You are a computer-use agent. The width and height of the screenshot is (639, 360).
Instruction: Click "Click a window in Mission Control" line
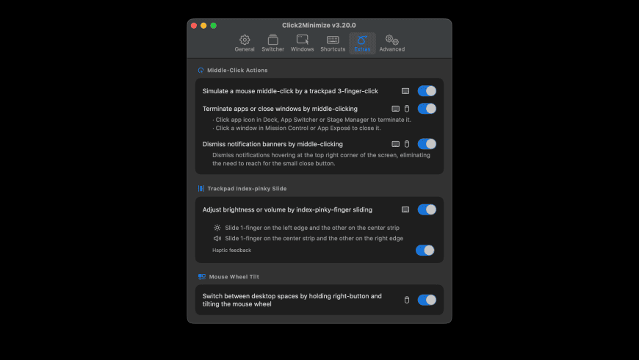coord(297,128)
